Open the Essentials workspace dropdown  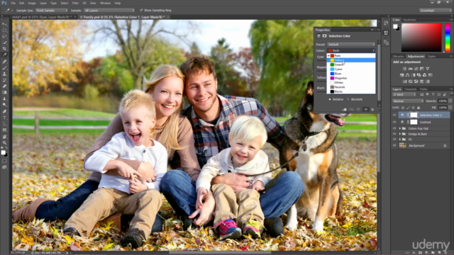tap(435, 11)
